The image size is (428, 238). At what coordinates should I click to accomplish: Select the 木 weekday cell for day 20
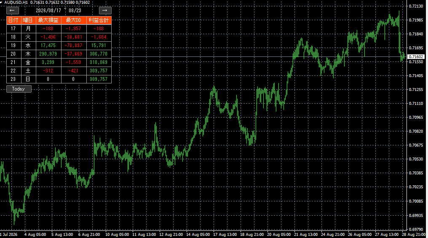(28, 54)
